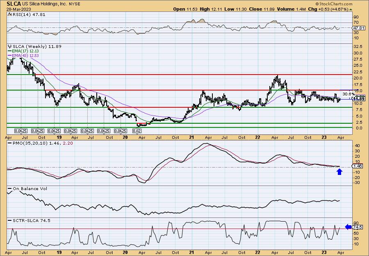
Task: Click the 32.5 price axis label
Action: point(358,47)
